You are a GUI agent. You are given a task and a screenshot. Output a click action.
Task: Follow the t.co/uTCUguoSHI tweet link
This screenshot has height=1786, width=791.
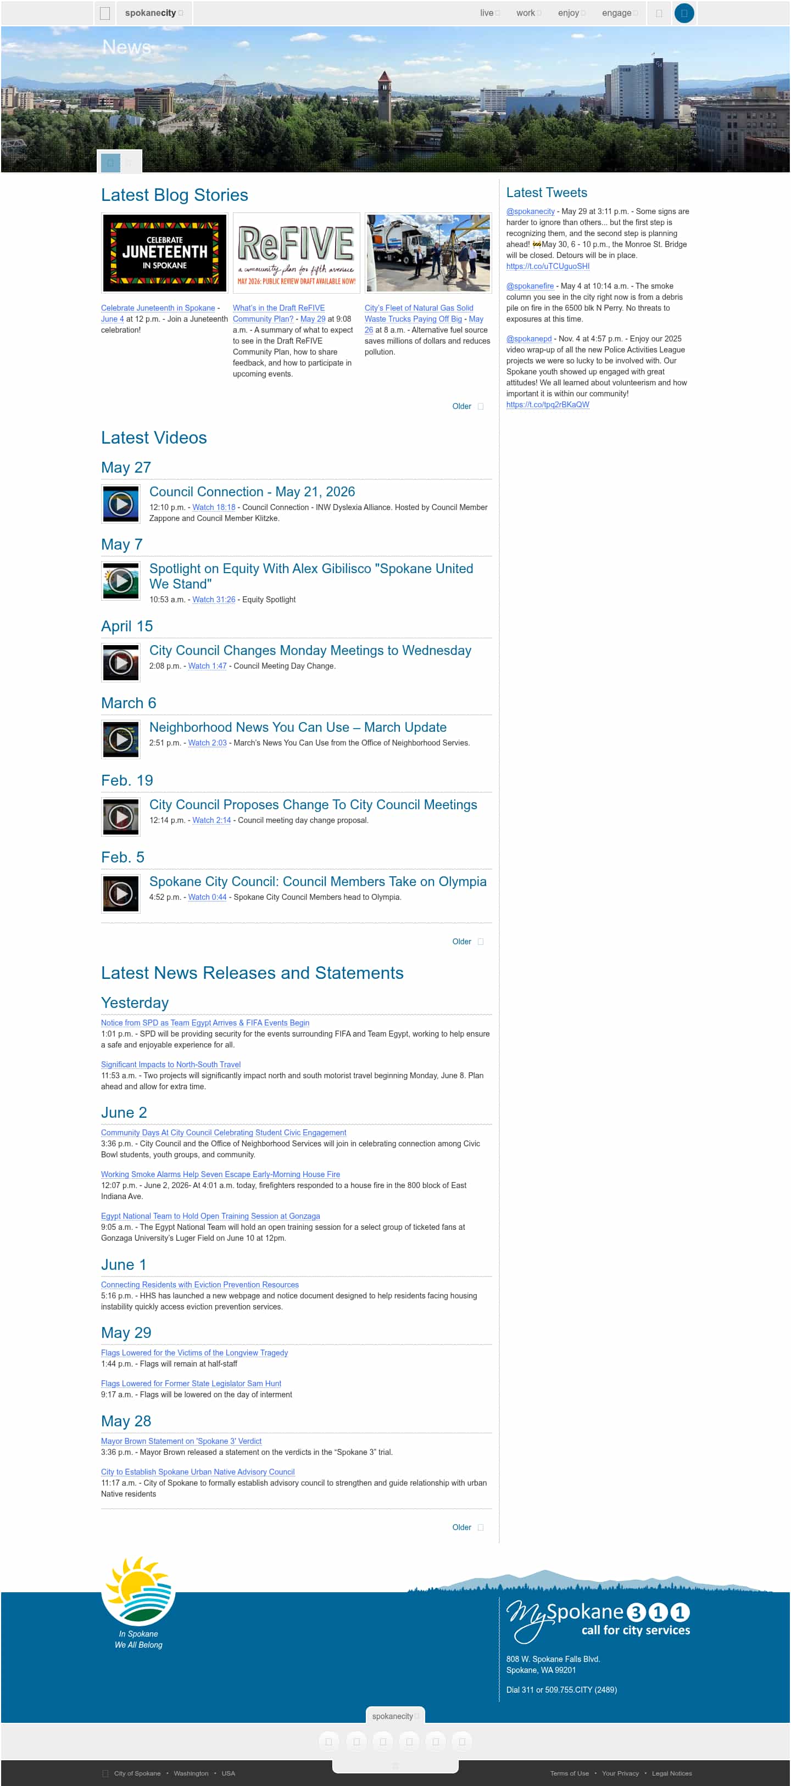(548, 266)
